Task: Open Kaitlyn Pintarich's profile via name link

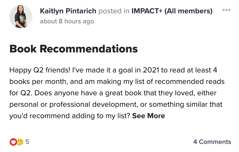Action: coord(68,11)
